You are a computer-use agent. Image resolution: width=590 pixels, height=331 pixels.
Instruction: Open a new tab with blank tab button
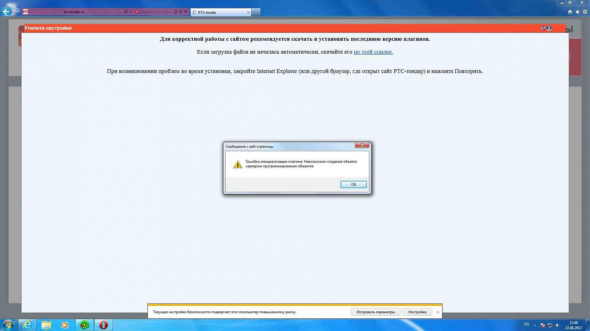click(256, 12)
